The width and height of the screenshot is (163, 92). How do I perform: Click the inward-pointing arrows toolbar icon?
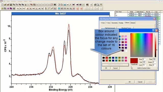coord(24,8)
